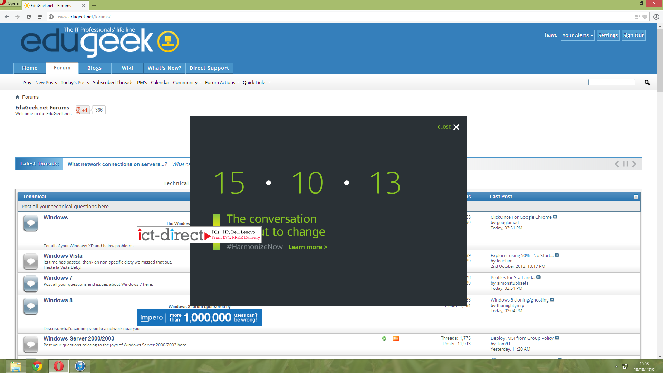
Task: Advance Latest Threads ticker to next
Action: [x=634, y=164]
